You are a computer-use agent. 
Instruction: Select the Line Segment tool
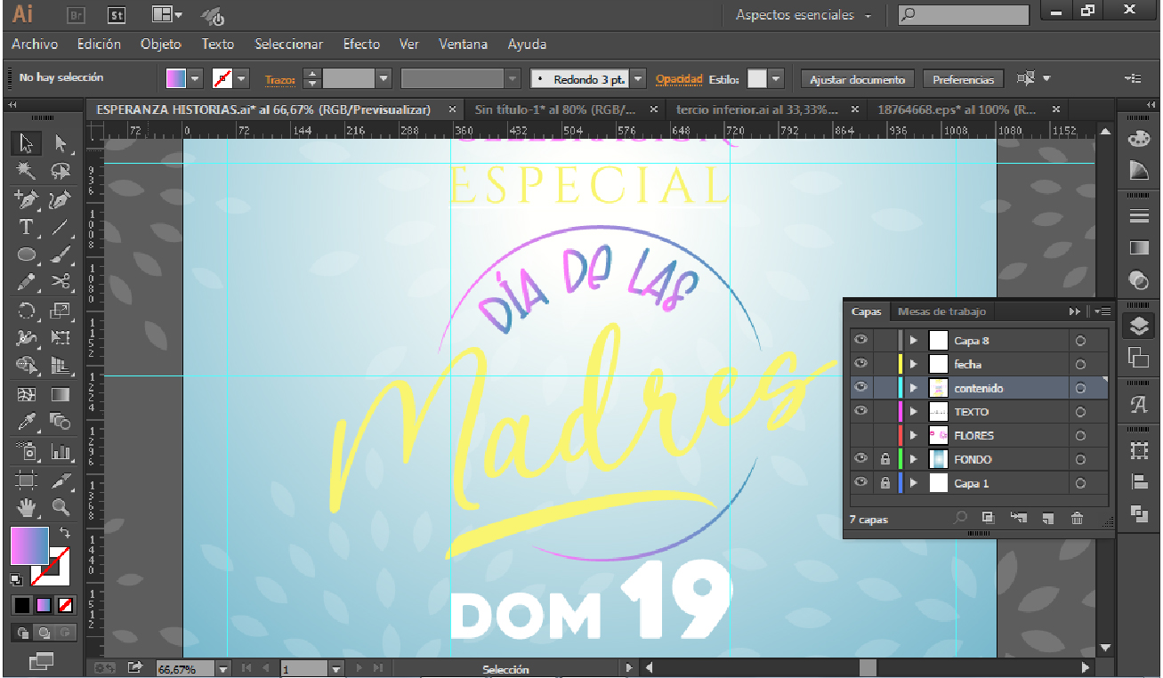(61, 228)
